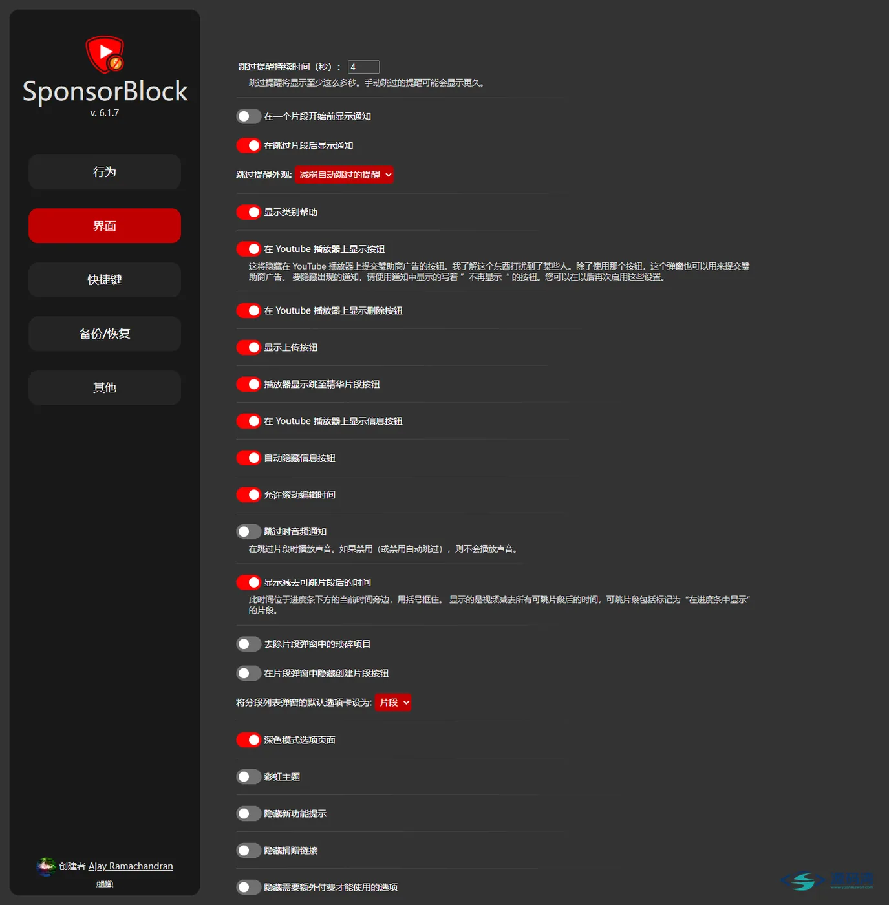Open the 跳过提醒外观 dropdown
This screenshot has height=905, width=889.
click(x=344, y=175)
